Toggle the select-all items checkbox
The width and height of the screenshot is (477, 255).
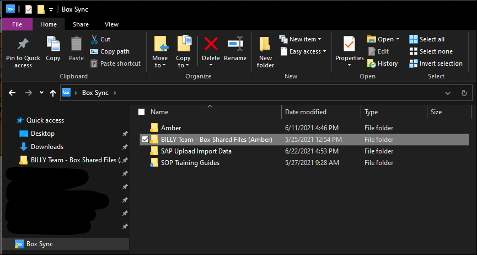(x=142, y=112)
